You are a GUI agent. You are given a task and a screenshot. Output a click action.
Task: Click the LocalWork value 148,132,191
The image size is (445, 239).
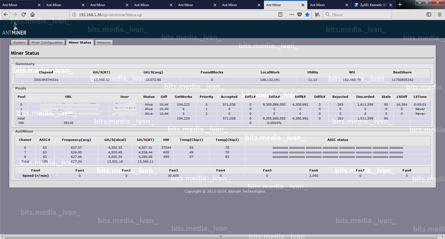pos(270,80)
